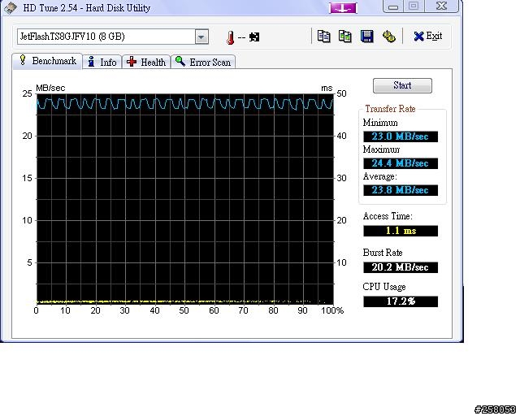Click the CPU Usage 17.2% value
This screenshot has height=416, width=520.
coord(401,301)
